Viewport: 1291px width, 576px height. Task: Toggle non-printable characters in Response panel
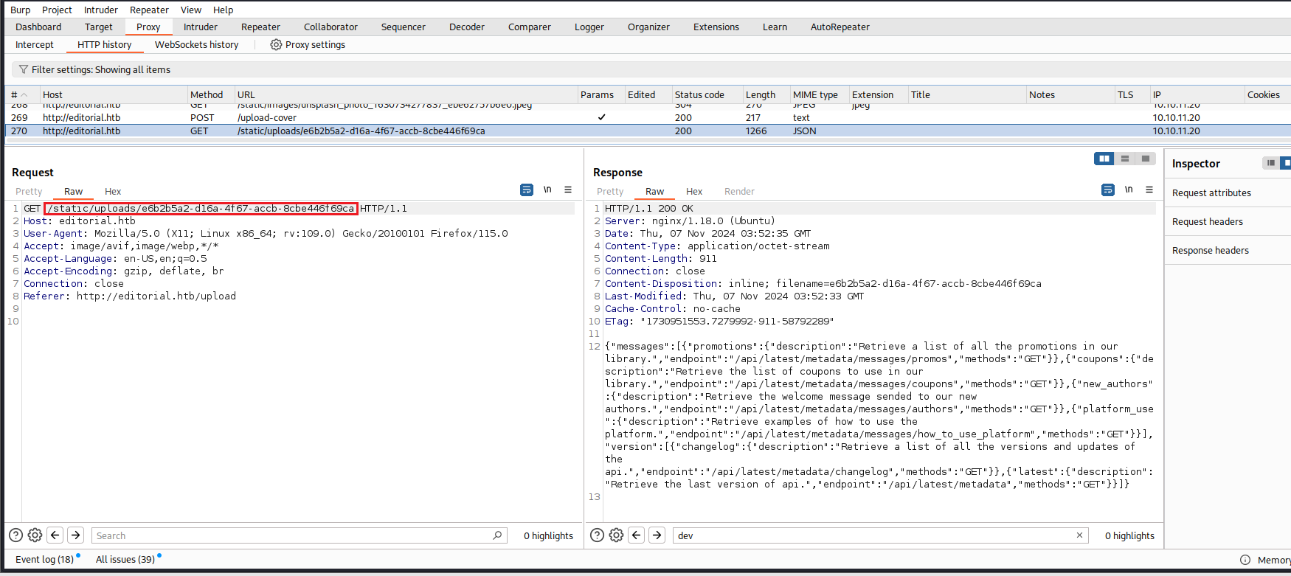coord(1129,190)
